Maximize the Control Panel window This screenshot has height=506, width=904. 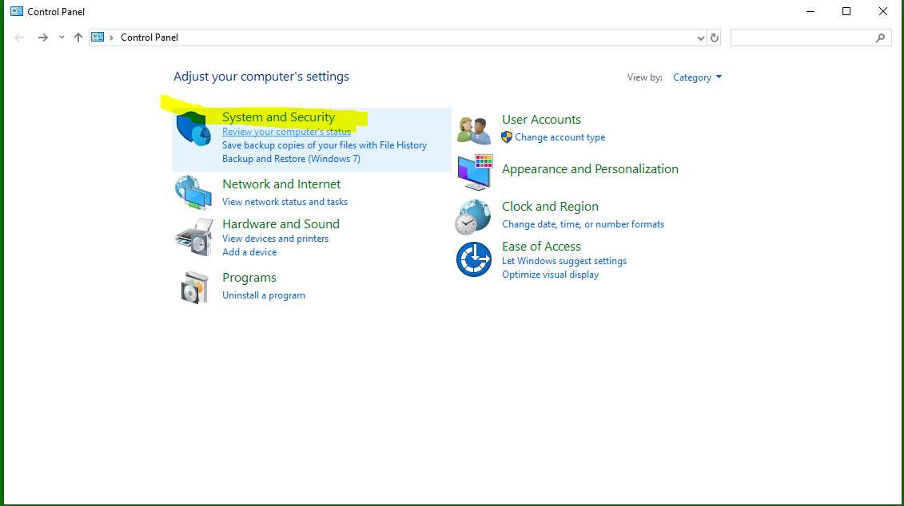click(846, 11)
